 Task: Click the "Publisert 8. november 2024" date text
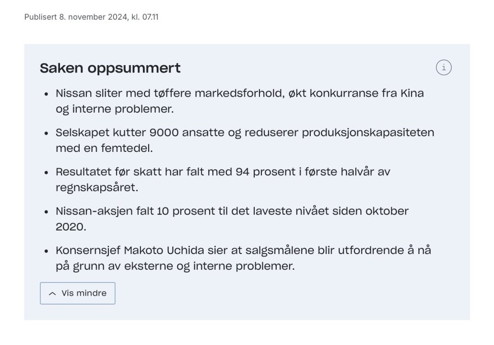(x=77, y=17)
